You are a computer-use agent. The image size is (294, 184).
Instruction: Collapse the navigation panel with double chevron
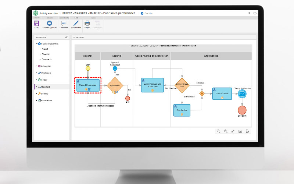[67, 37]
